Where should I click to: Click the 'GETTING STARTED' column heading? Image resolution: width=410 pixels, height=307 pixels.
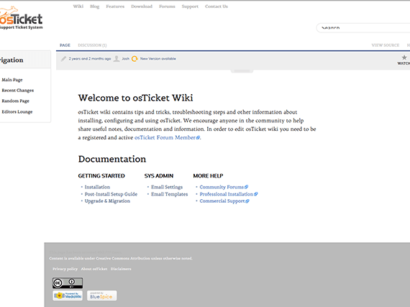(101, 176)
